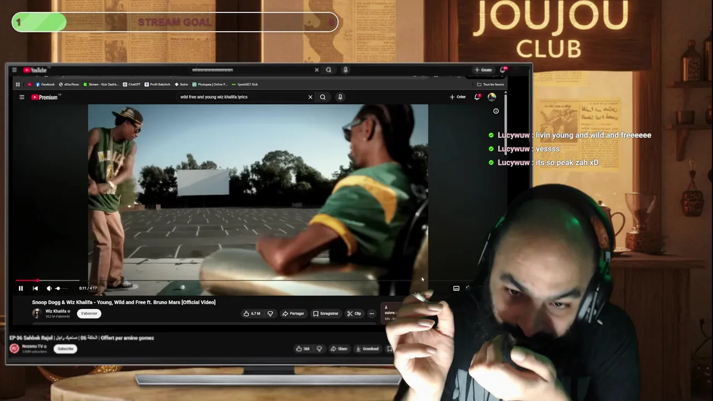Toggle subtitles in the video player

pyautogui.click(x=456, y=288)
